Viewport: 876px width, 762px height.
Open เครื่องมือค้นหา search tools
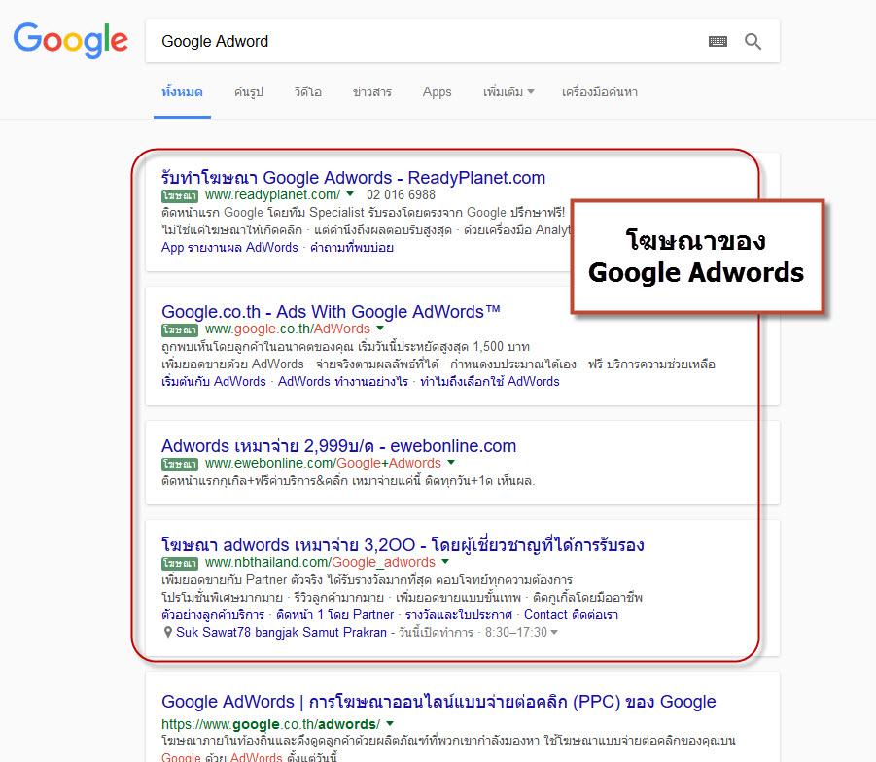pyautogui.click(x=599, y=92)
